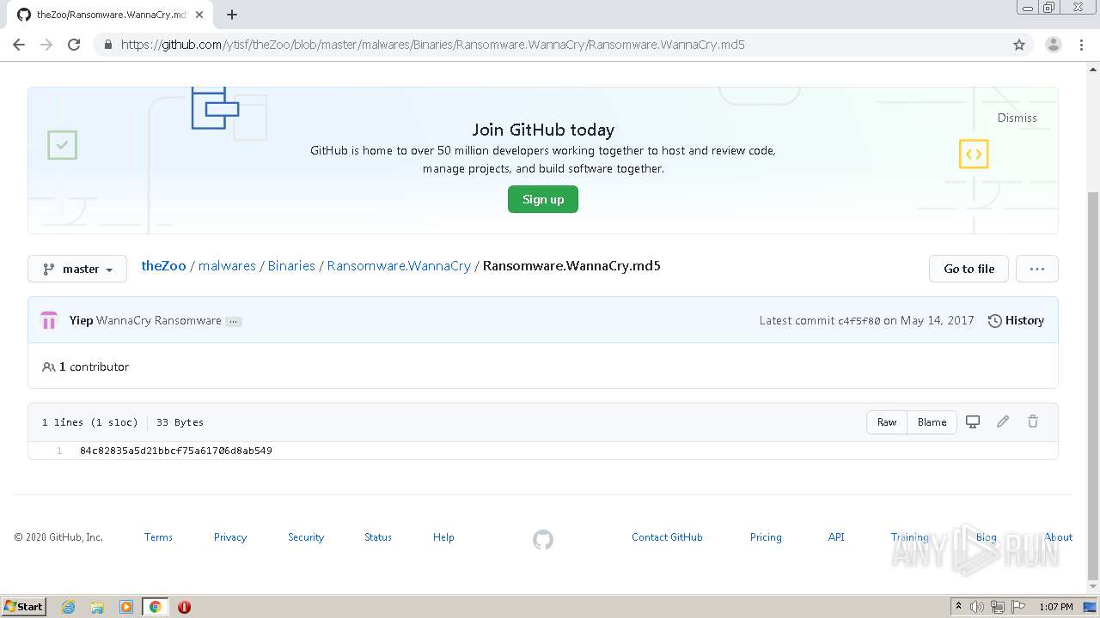Open footer Training link
1100x618 pixels.
pyautogui.click(x=909, y=537)
